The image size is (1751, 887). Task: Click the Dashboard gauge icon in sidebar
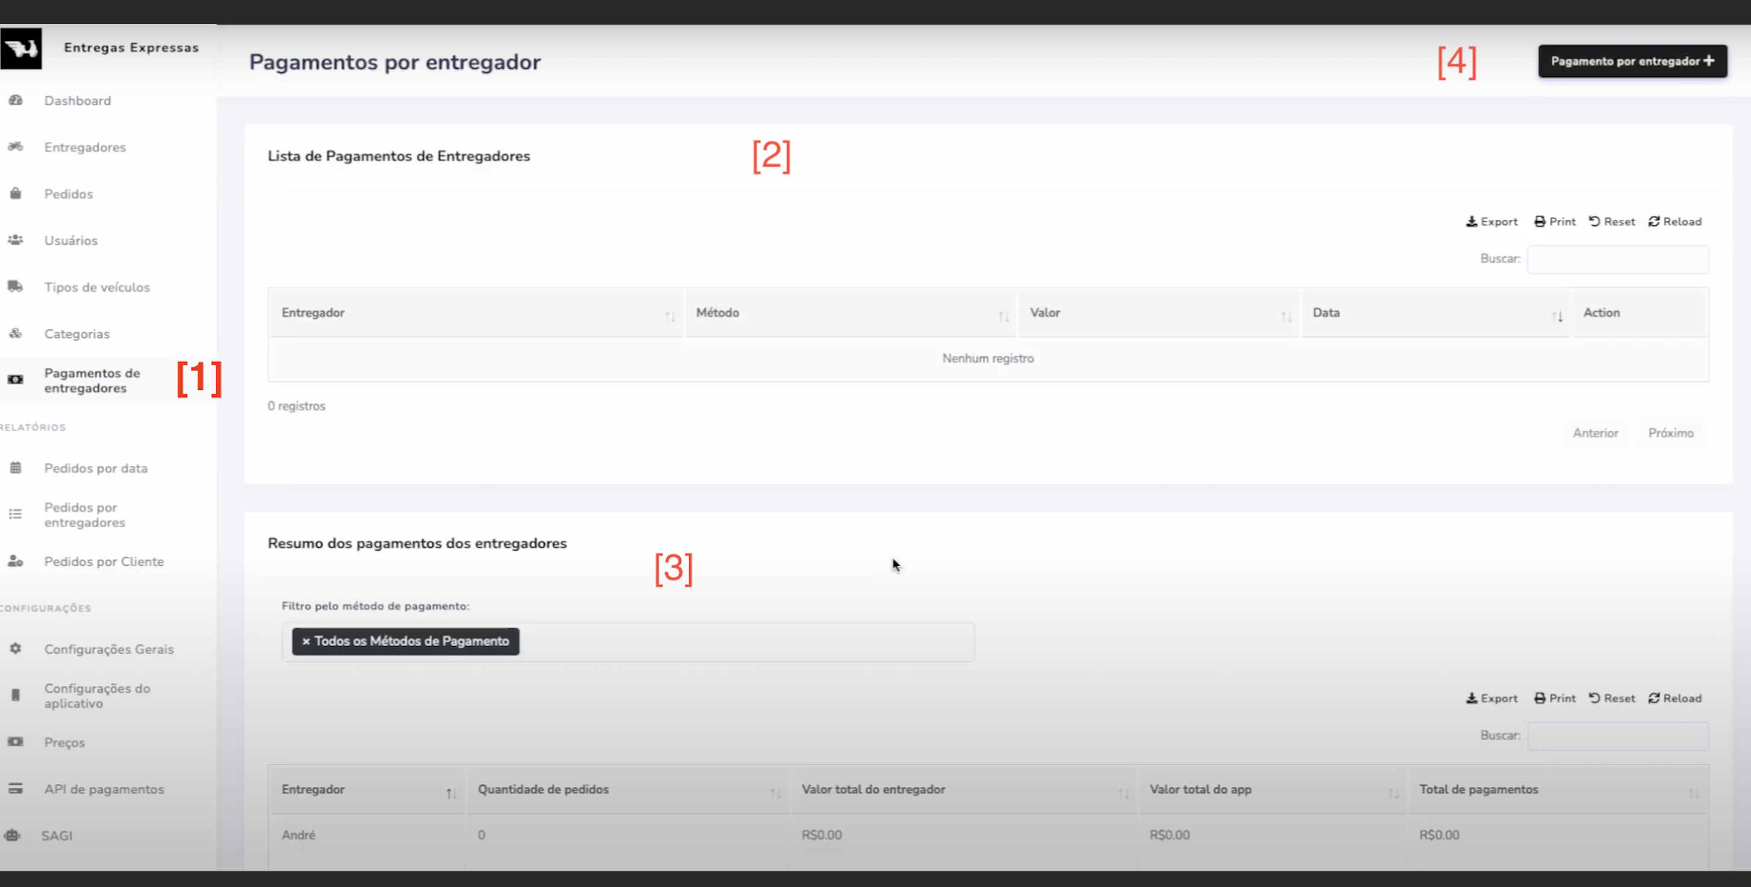coord(16,101)
